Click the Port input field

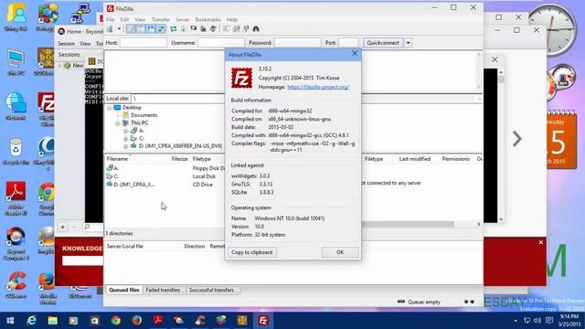coord(348,43)
